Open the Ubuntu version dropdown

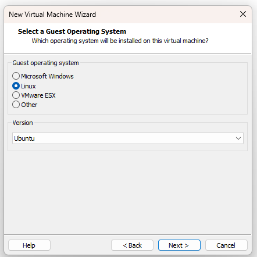point(128,138)
